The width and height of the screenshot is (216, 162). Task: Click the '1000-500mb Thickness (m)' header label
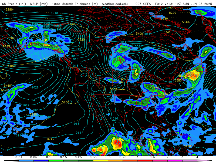[75, 4]
